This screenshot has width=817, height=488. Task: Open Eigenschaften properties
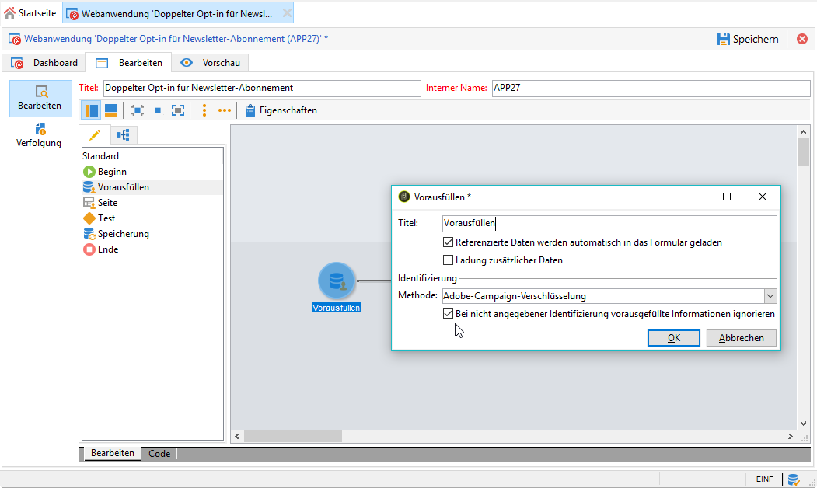click(x=281, y=110)
